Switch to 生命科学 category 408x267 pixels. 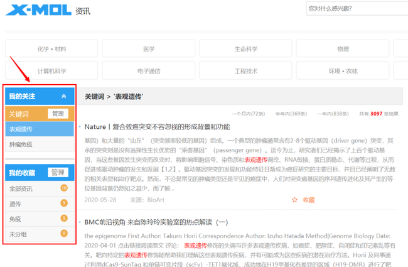click(246, 49)
